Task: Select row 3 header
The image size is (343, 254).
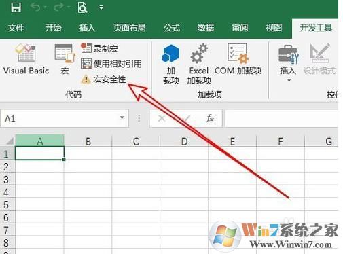Action: coord(7,179)
